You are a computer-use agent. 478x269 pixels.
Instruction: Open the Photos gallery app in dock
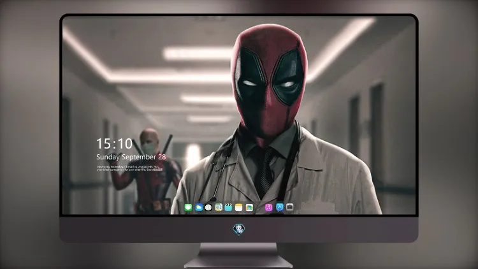249,208
